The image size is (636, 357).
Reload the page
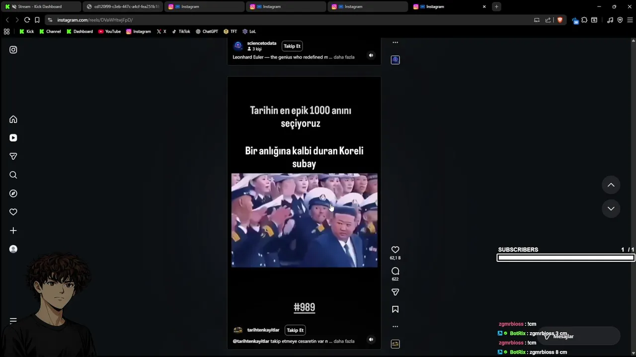tap(27, 20)
